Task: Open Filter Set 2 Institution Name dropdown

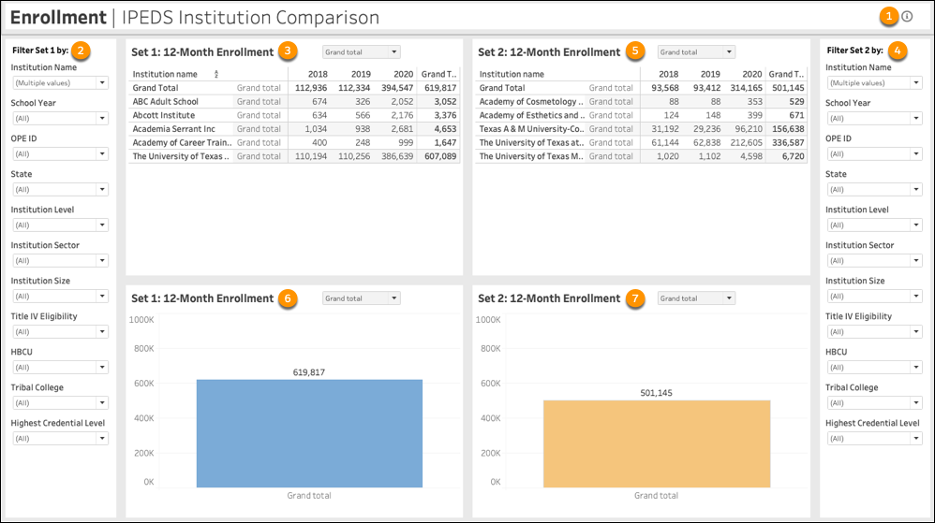Action: pyautogui.click(x=875, y=82)
